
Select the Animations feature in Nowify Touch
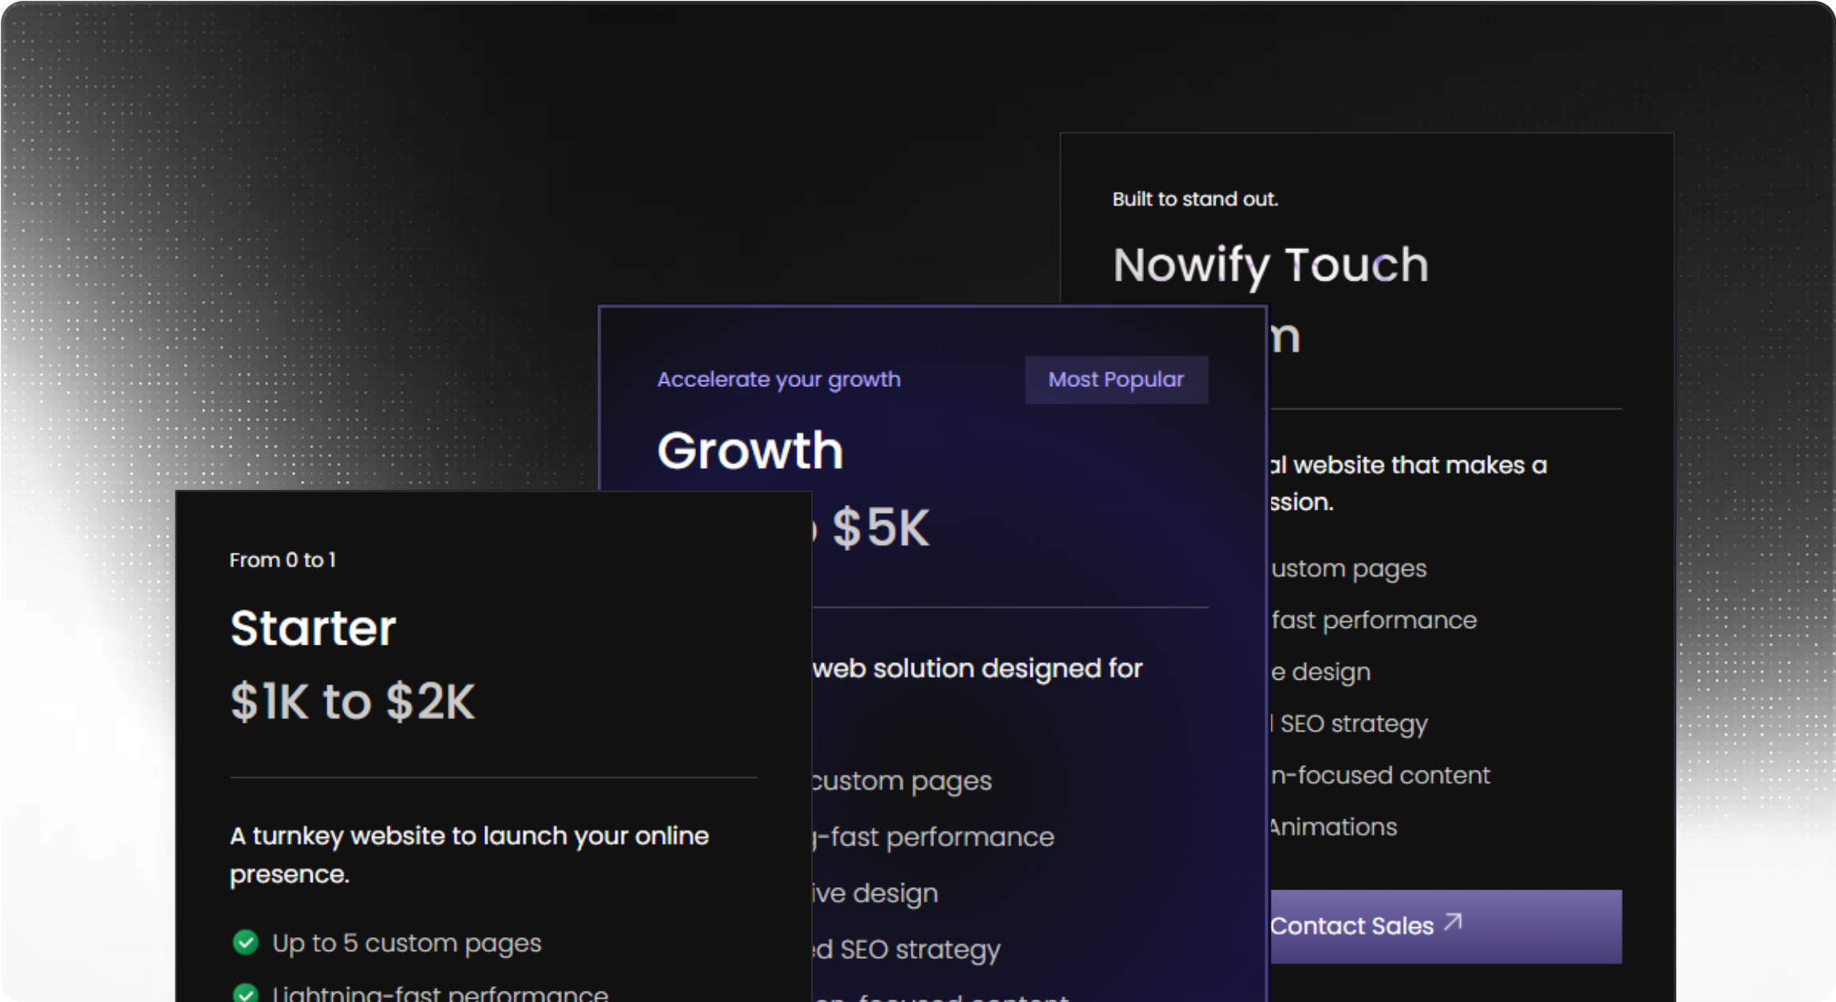point(1334,827)
